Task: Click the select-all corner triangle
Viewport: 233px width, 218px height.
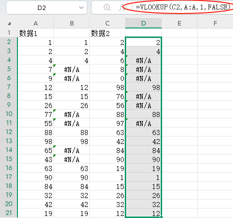Action: click(9, 23)
